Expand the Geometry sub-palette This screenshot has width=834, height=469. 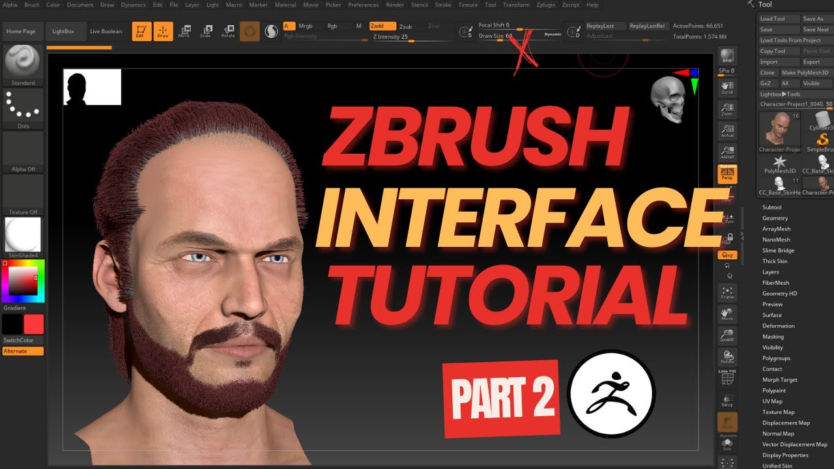click(x=775, y=218)
